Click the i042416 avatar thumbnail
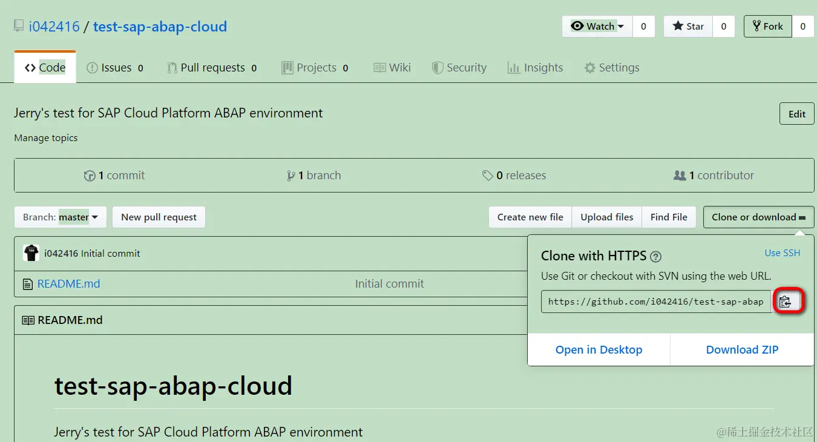 coord(31,253)
